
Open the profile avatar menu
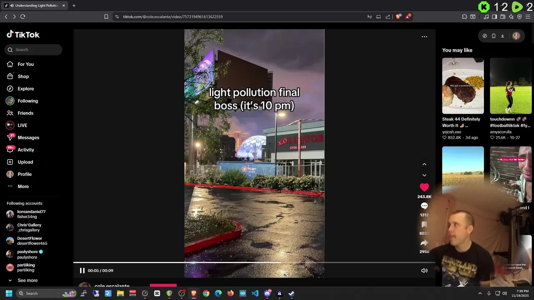pyautogui.click(x=516, y=36)
